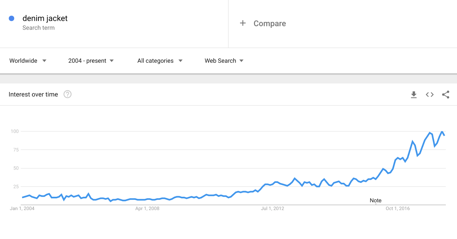Screen dimensions: 457x239
Task: Open help for Interest over time
Action: tap(67, 94)
